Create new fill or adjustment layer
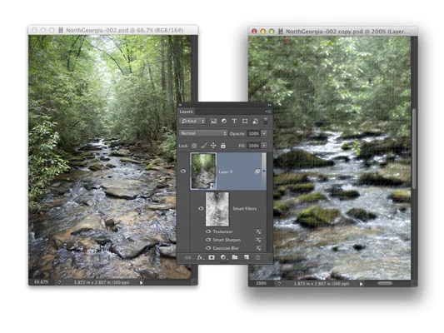 click(x=223, y=257)
